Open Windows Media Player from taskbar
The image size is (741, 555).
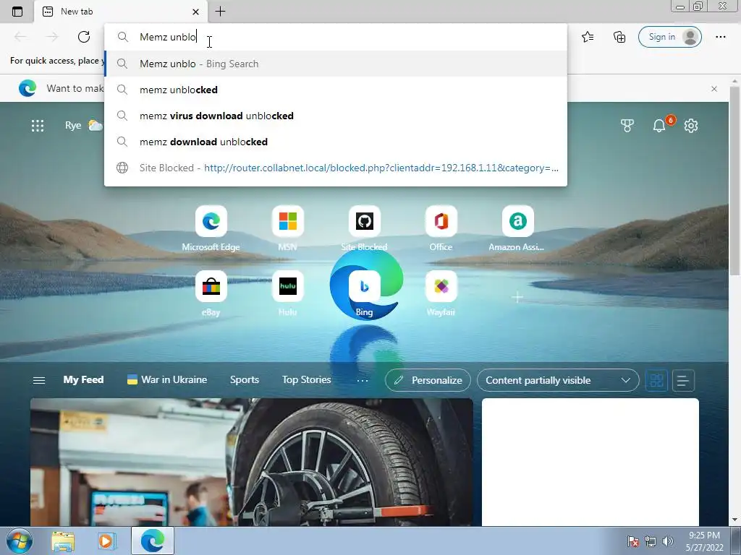(106, 541)
